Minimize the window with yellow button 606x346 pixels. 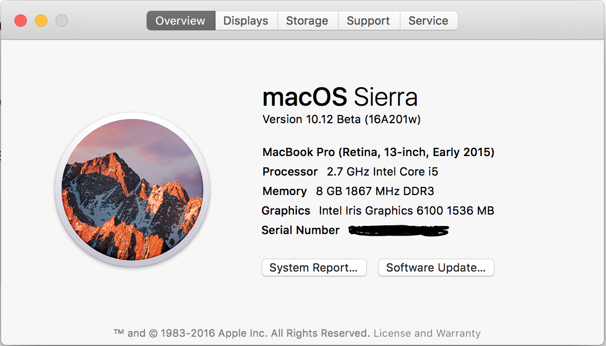pos(41,21)
